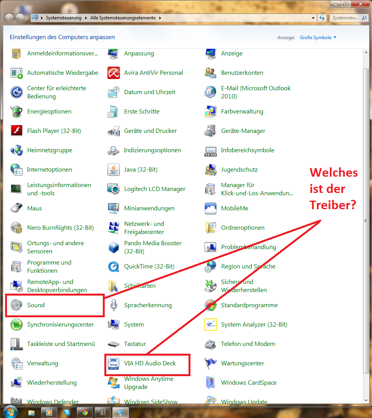Open the Flash Player (32-Bit) icon

(17, 131)
